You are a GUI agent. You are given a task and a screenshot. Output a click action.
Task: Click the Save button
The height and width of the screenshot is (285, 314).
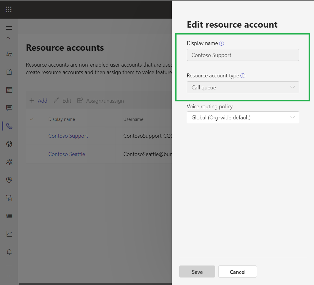click(197, 272)
